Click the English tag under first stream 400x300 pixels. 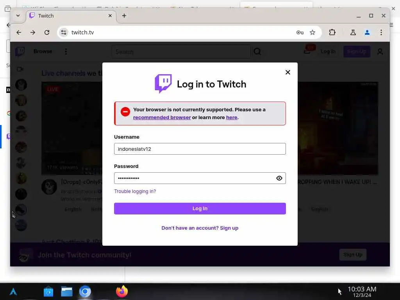[73, 209]
